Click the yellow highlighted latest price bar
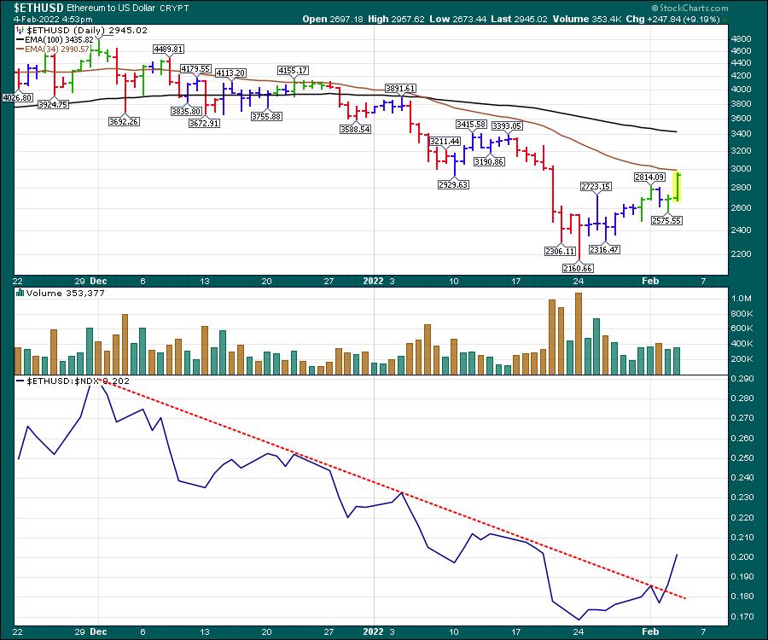This screenshot has height=640, width=768. (x=678, y=187)
